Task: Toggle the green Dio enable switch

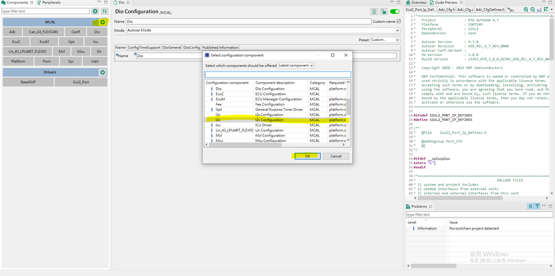Action: (394, 12)
